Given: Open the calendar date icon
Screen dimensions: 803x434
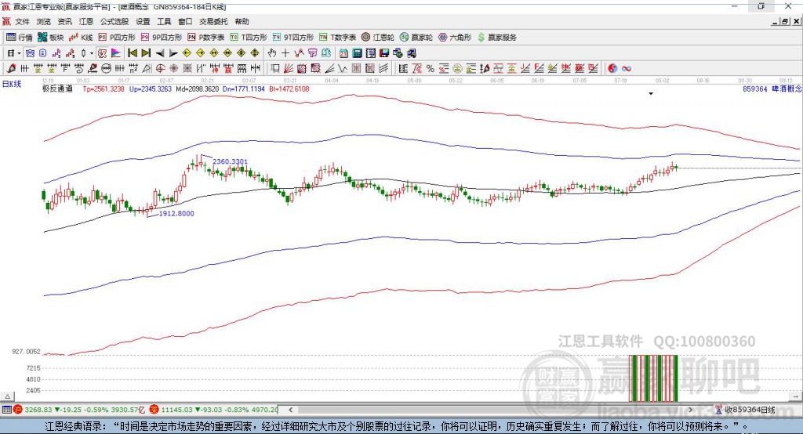Looking at the screenshot, I should [x=343, y=53].
